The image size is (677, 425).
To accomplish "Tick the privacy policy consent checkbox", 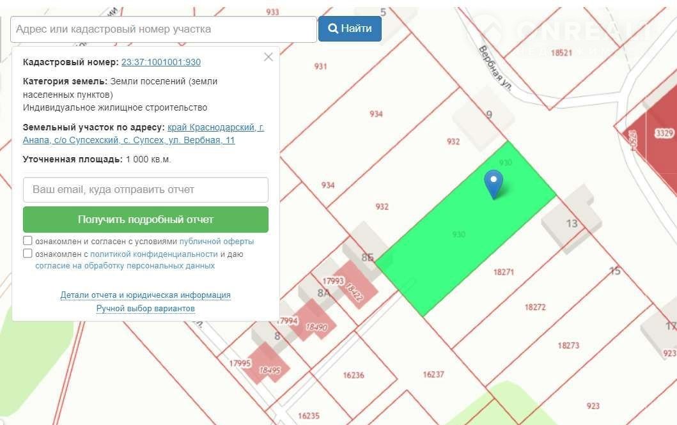I will click(27, 253).
